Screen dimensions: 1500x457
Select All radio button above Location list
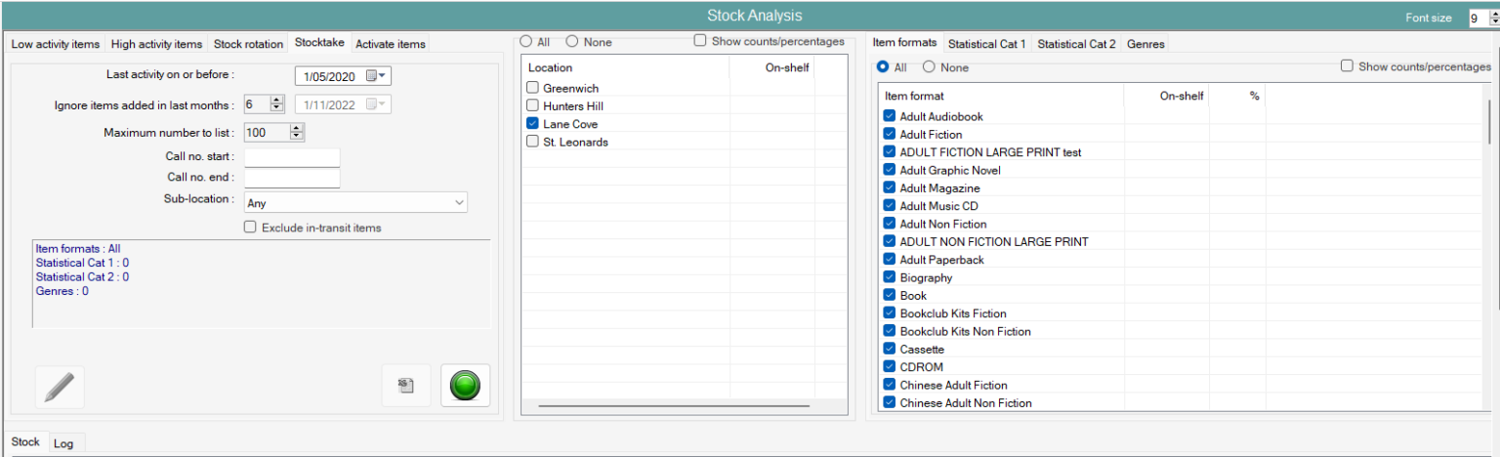coord(527,42)
